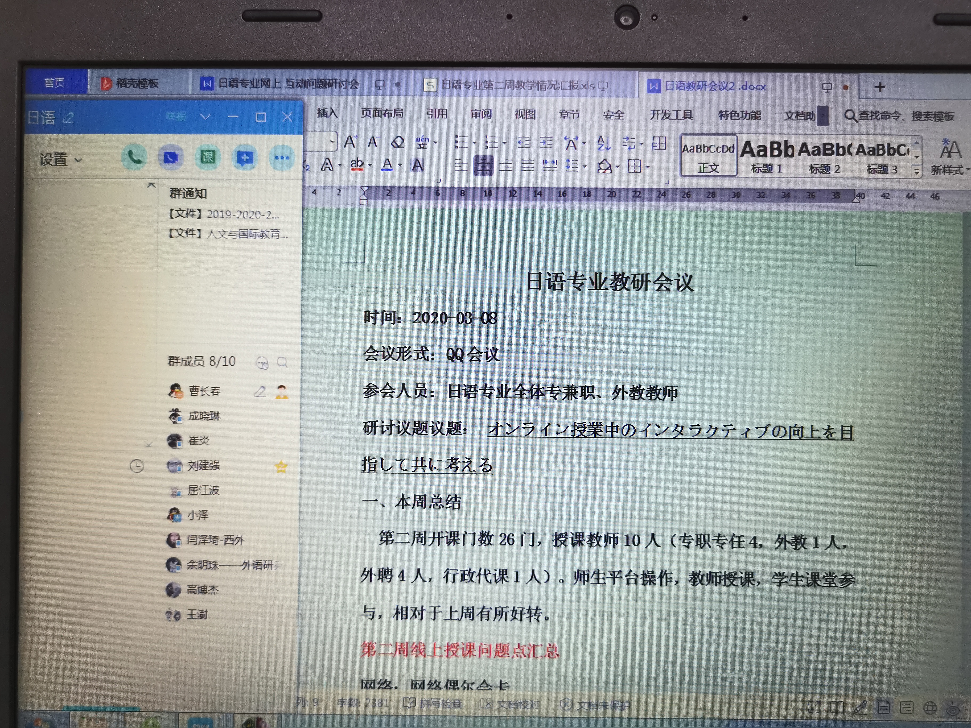Click the center align paragraph button

point(483,166)
